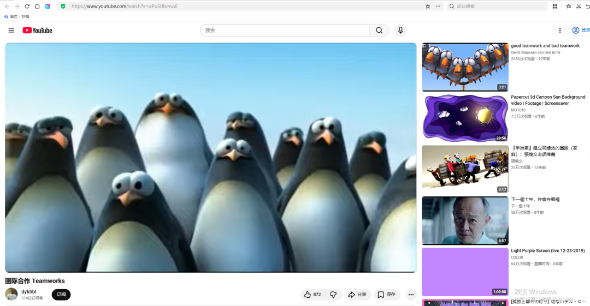Viewport: 590px width, 306px height.
Task: Open the birds teamwork video thumbnail
Action: (x=465, y=67)
